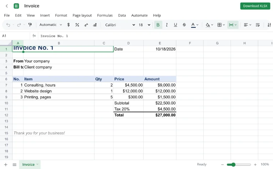Open merge cells options arrow
Image resolution: width=273 pixels, height=169 pixels.
[x=236, y=25]
